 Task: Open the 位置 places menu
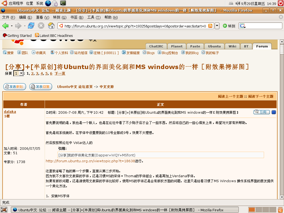point(29,3)
